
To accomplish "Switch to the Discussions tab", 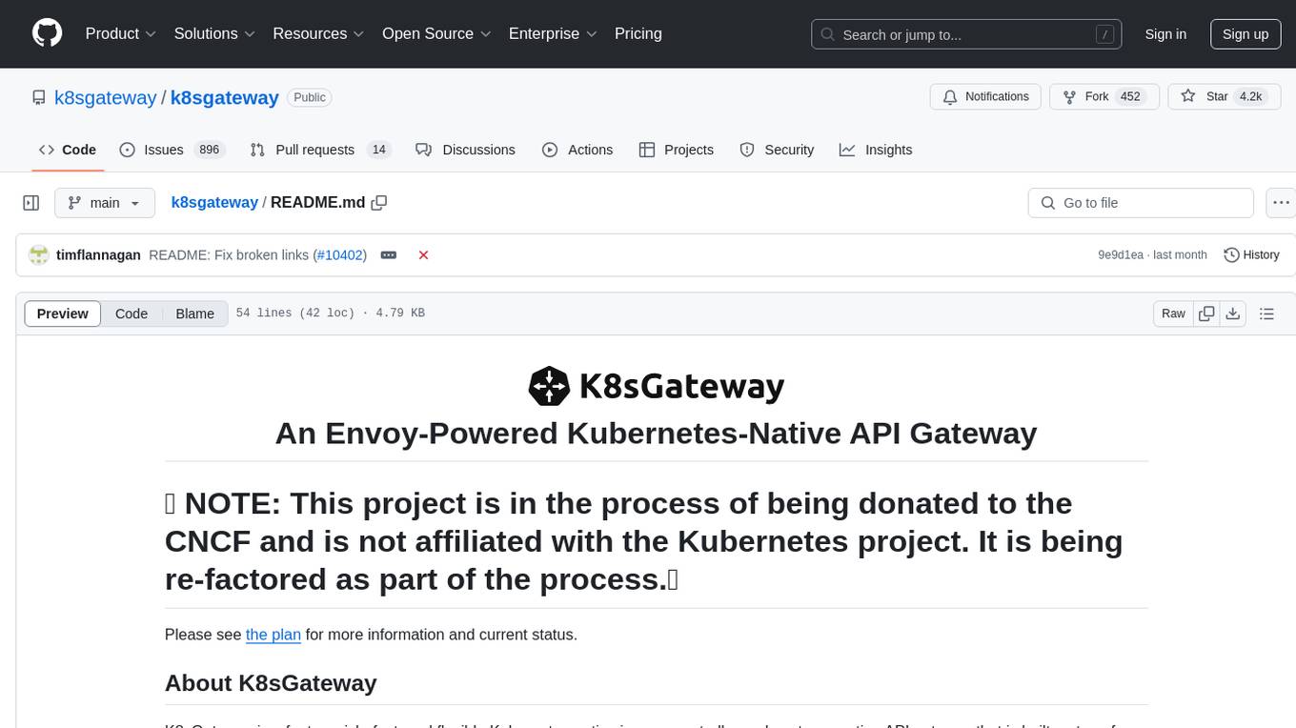I will coord(466,150).
